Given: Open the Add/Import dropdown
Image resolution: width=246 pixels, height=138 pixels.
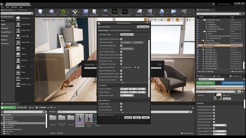Looking at the screenshot, I should coord(8,107).
